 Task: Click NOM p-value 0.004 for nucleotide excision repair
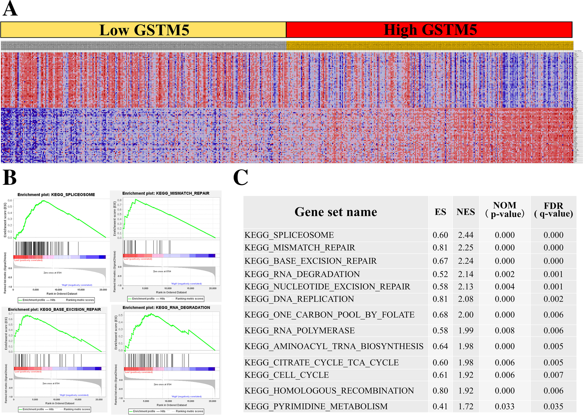[x=505, y=287]
